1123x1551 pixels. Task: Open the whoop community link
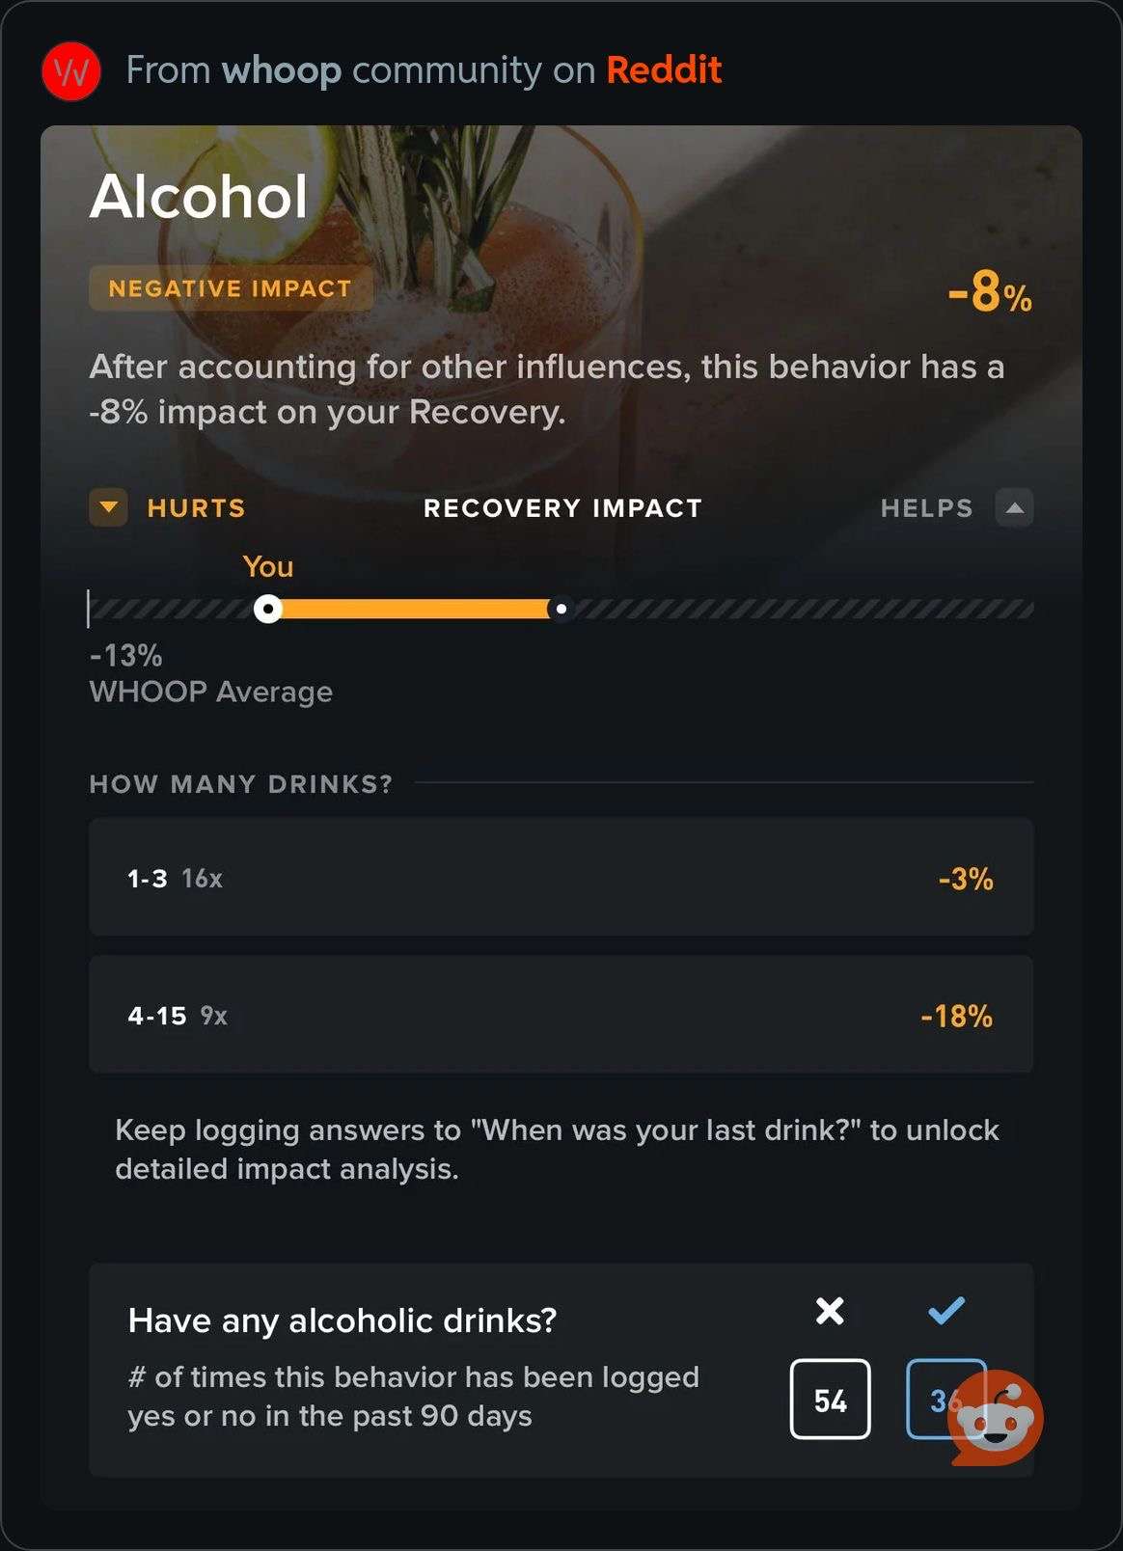pos(282,70)
